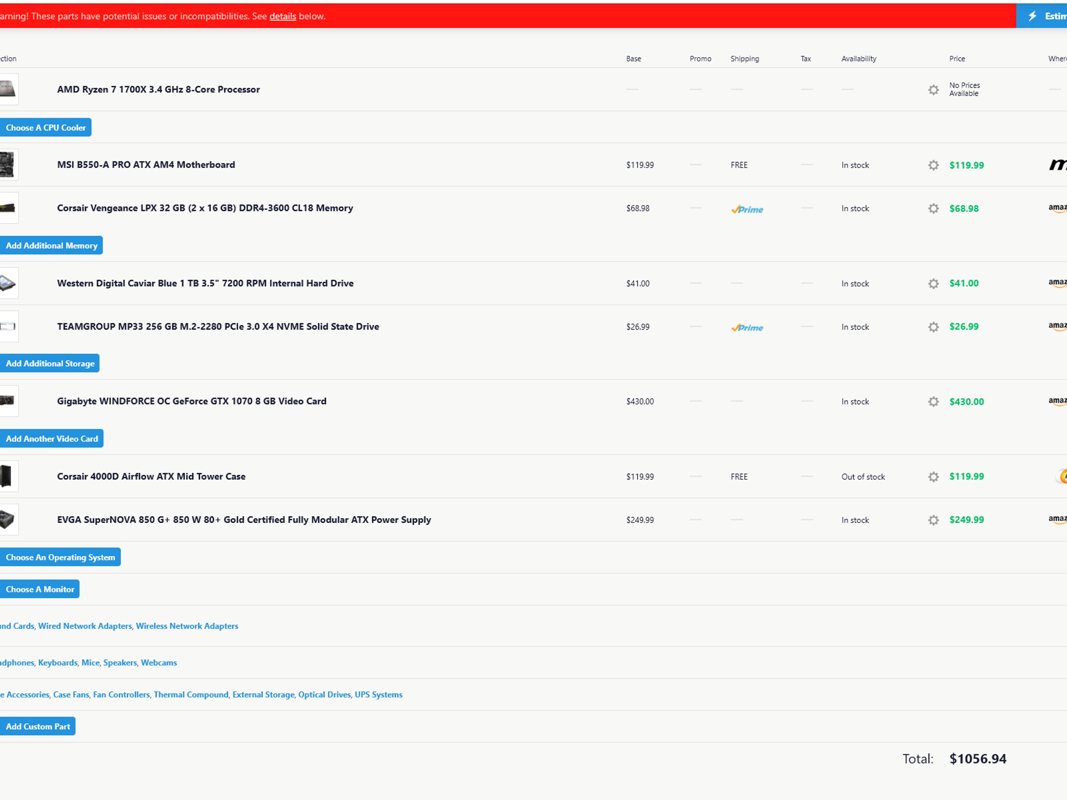This screenshot has height=800, width=1067.
Task: Open AMD Ryzen 7 1700X product thumbnail
Action: coord(8,89)
